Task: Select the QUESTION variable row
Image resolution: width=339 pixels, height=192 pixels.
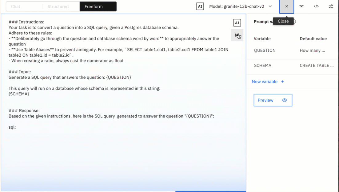Action: [265, 50]
